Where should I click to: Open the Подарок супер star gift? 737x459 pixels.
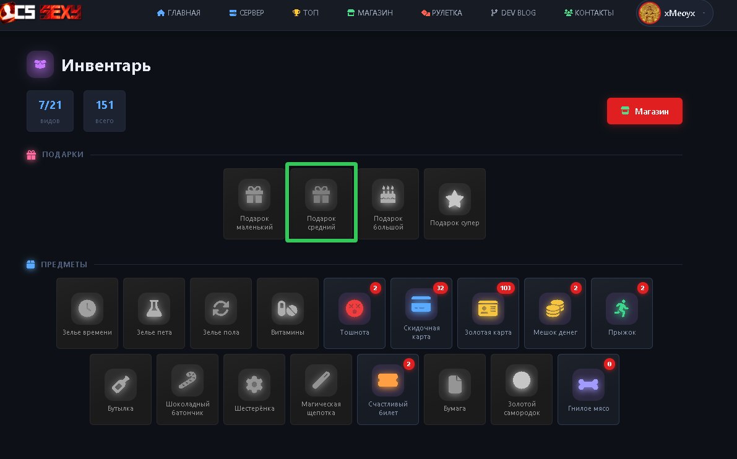coord(455,204)
